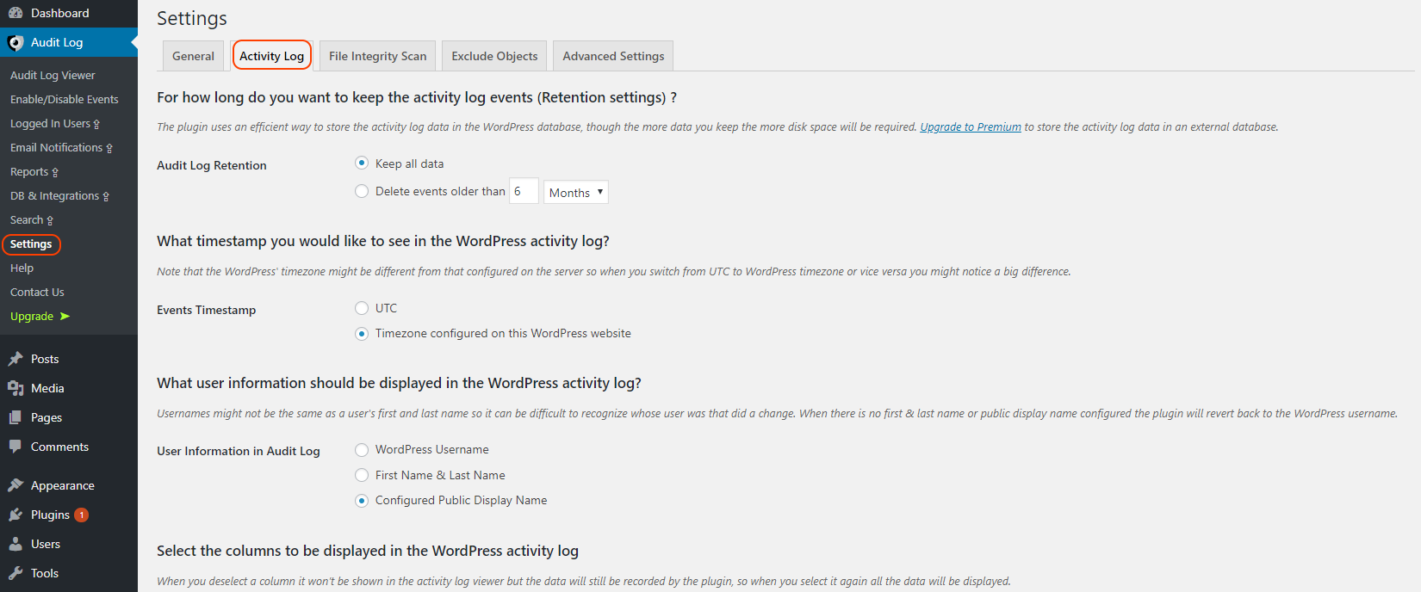Select Delete events older than option
This screenshot has height=592, width=1421.
[x=362, y=191]
